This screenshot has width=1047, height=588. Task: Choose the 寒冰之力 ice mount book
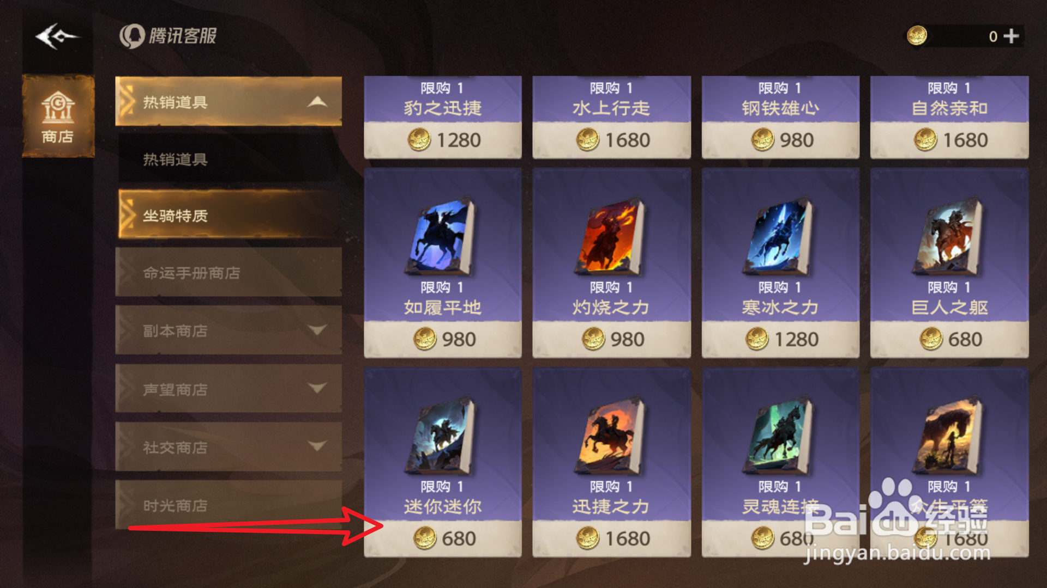[779, 237]
